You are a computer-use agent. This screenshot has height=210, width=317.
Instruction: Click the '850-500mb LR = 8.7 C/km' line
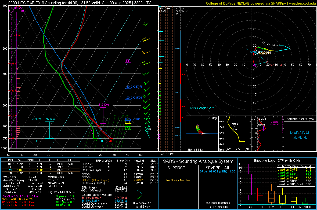point(19,202)
